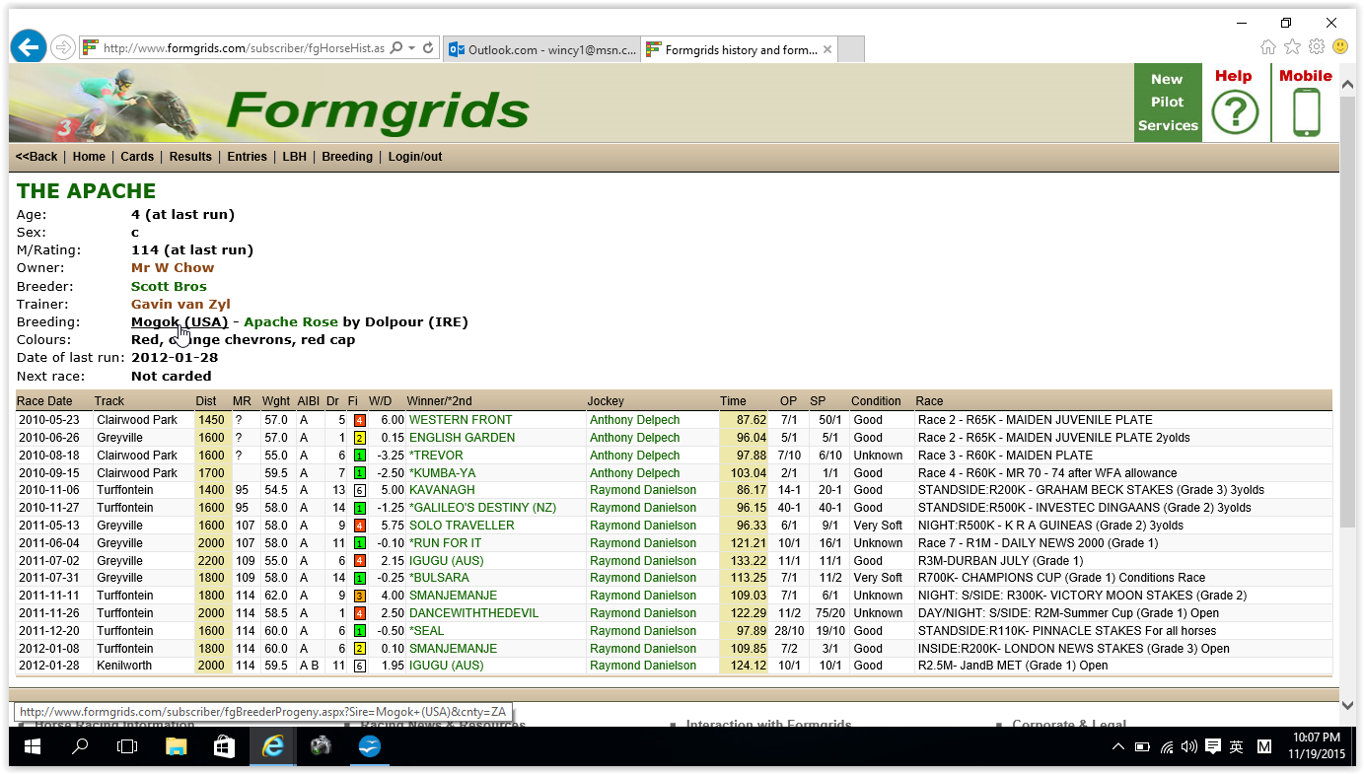This screenshot has width=1364, height=774.
Task: Open Task View on the taskbar
Action: (x=127, y=746)
